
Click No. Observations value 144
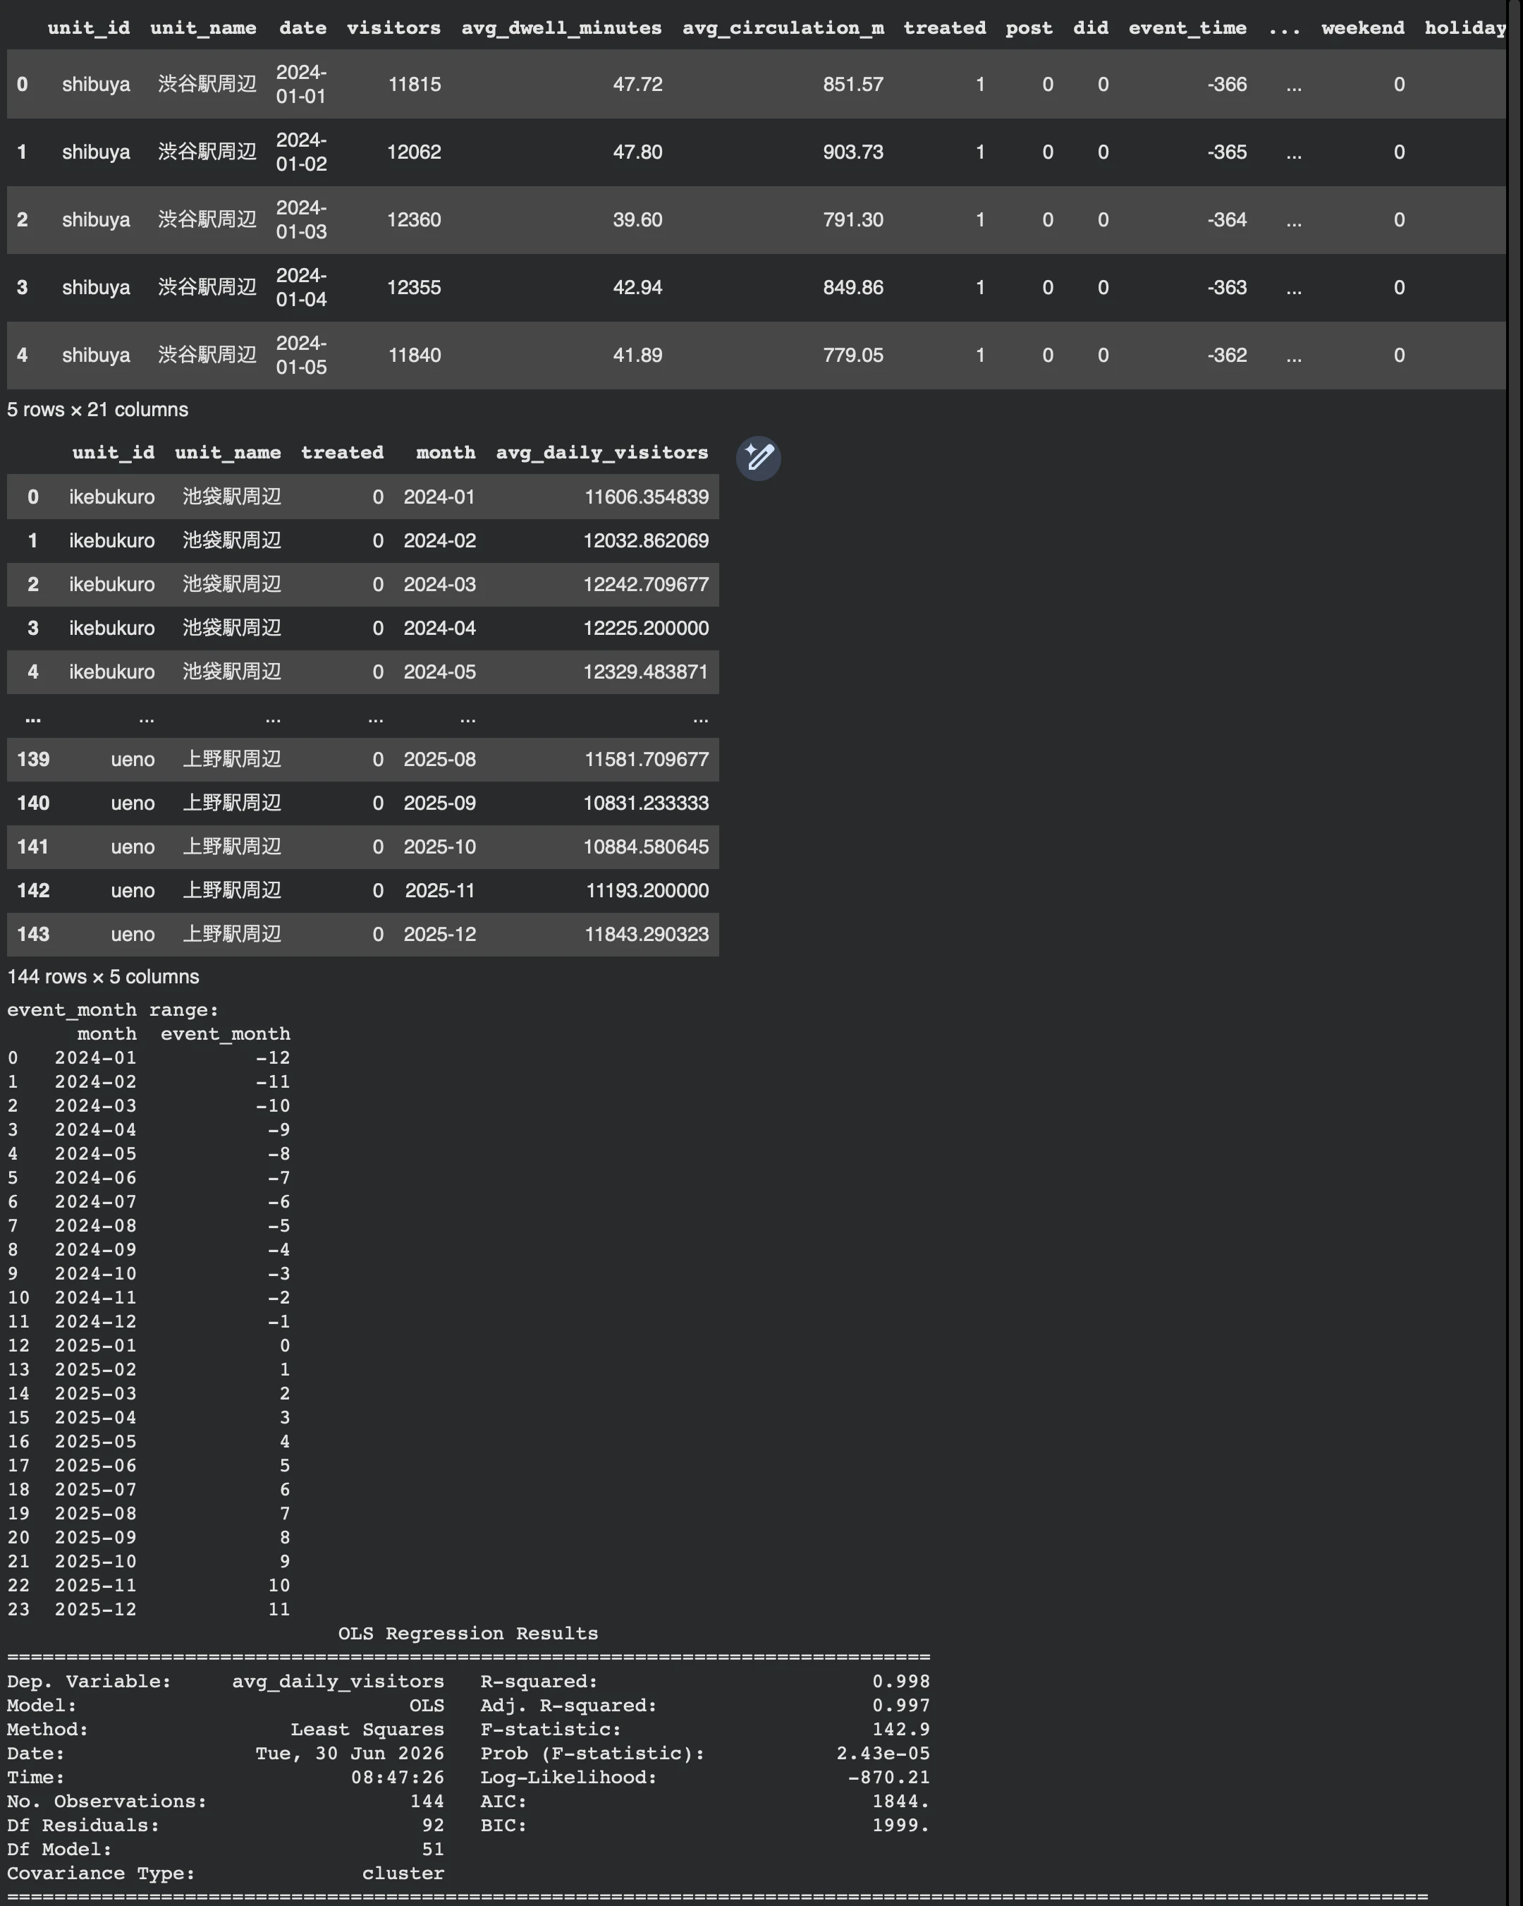(427, 1801)
